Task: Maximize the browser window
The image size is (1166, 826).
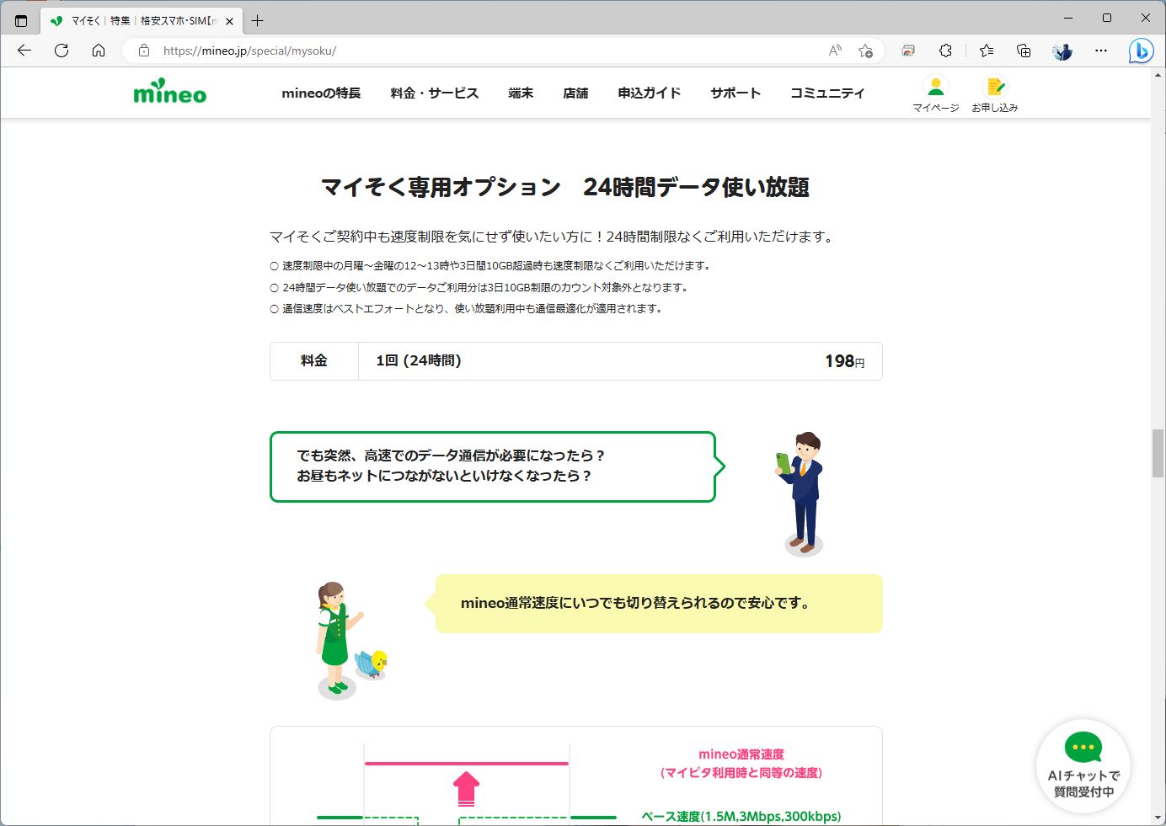Action: click(1107, 18)
